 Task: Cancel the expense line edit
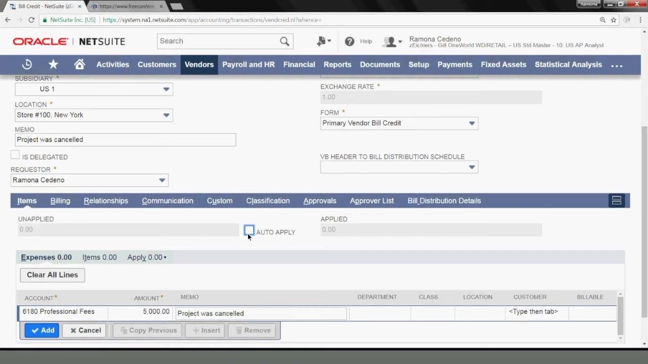point(85,330)
